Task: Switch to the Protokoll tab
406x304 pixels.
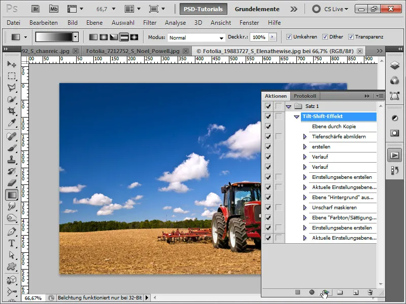Action: point(305,96)
